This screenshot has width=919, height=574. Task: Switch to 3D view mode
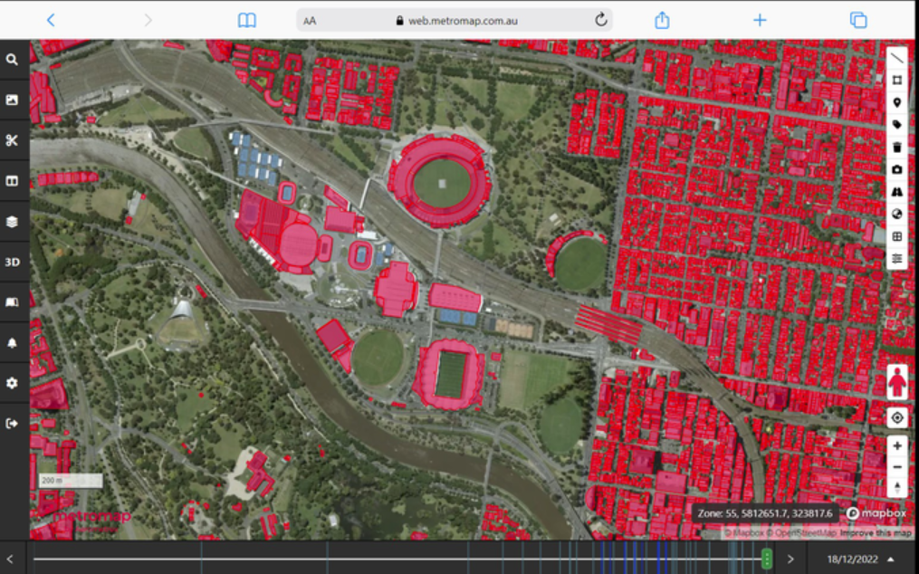[12, 262]
